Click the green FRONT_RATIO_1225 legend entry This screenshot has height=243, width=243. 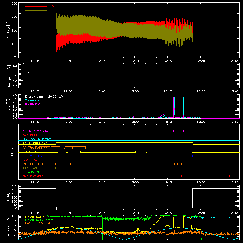click(x=39, y=220)
